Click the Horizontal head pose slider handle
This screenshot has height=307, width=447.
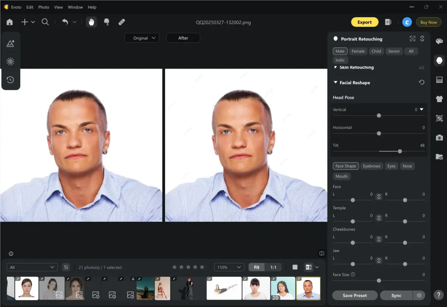coord(379,133)
